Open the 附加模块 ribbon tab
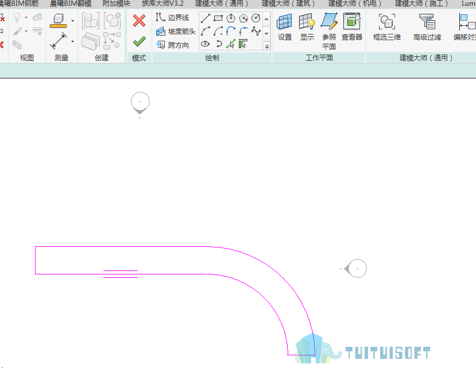 (x=117, y=3)
